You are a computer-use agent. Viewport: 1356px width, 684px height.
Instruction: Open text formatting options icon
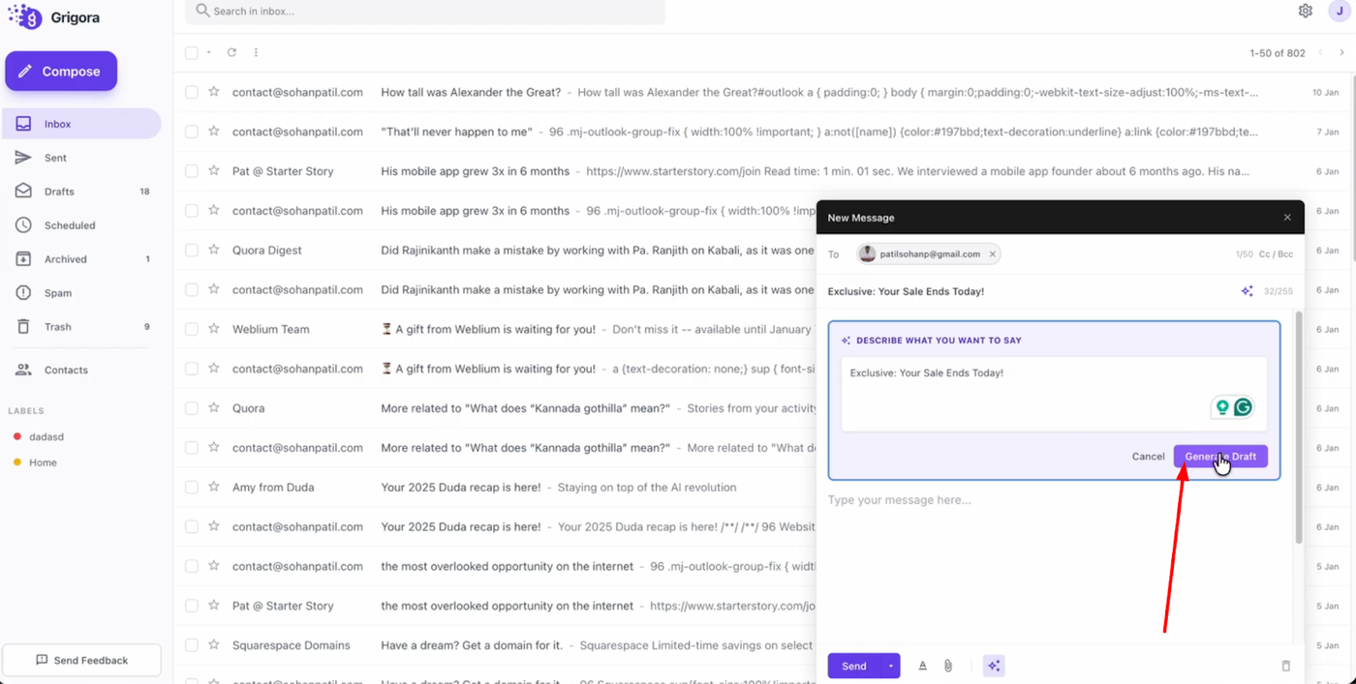click(x=923, y=666)
